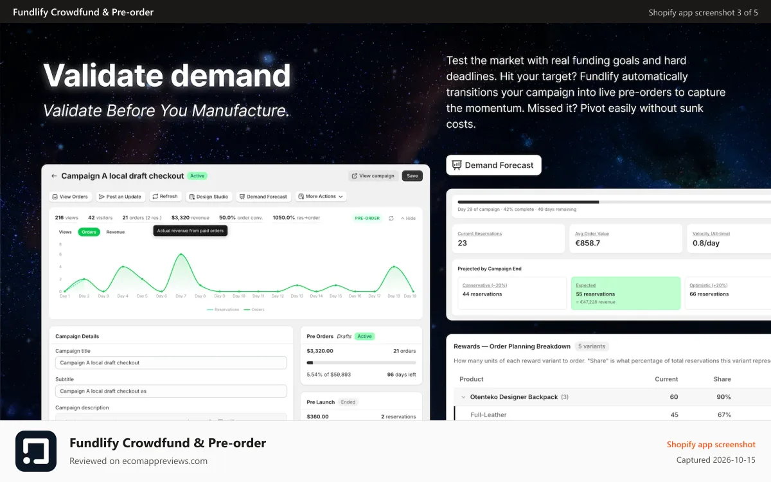
Task: Open Design Studio
Action: [x=209, y=197]
